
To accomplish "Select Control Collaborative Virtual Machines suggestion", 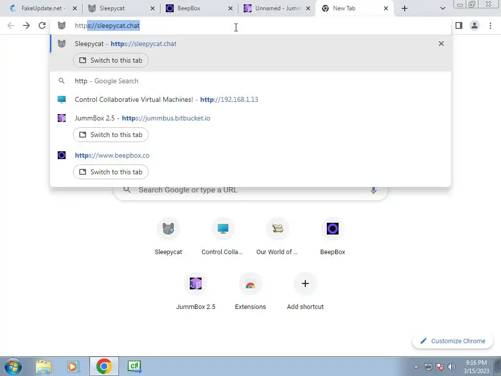I will [250, 99].
